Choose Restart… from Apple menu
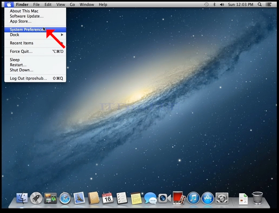The width and height of the screenshot is (279, 213). [35, 65]
